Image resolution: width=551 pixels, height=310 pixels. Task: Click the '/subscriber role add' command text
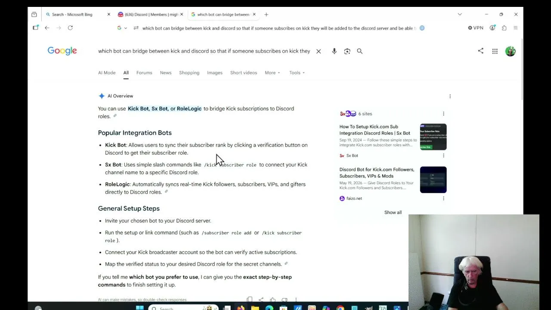pos(226,233)
